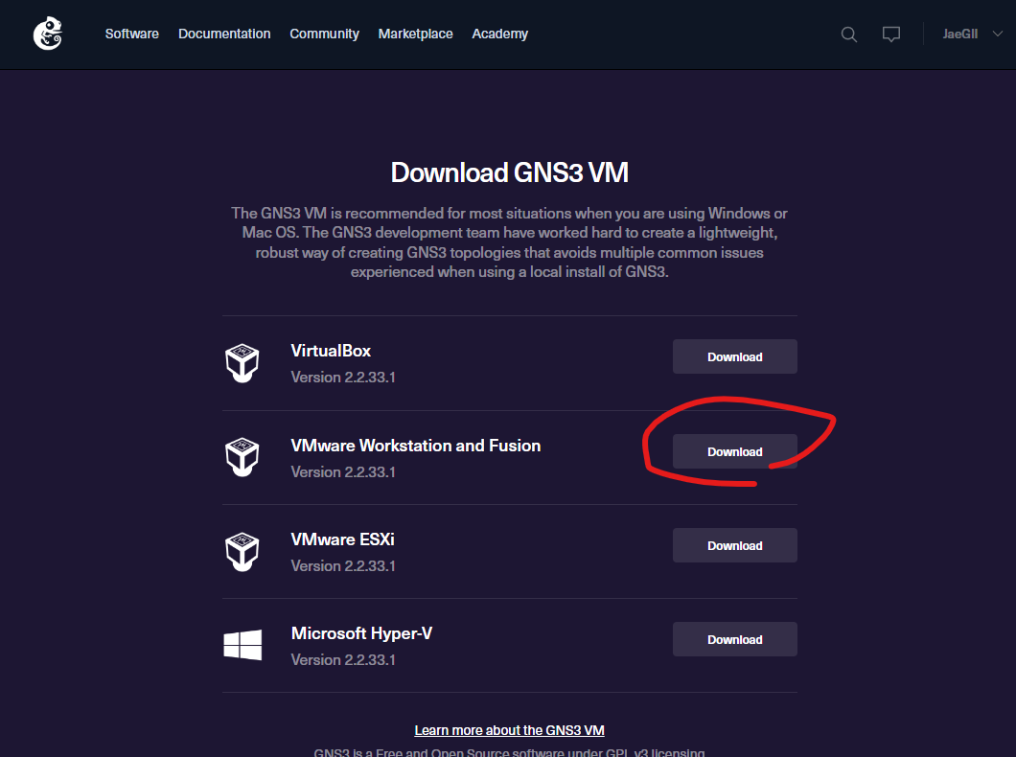The image size is (1016, 757).
Task: Open the Community menu
Action: tap(324, 34)
